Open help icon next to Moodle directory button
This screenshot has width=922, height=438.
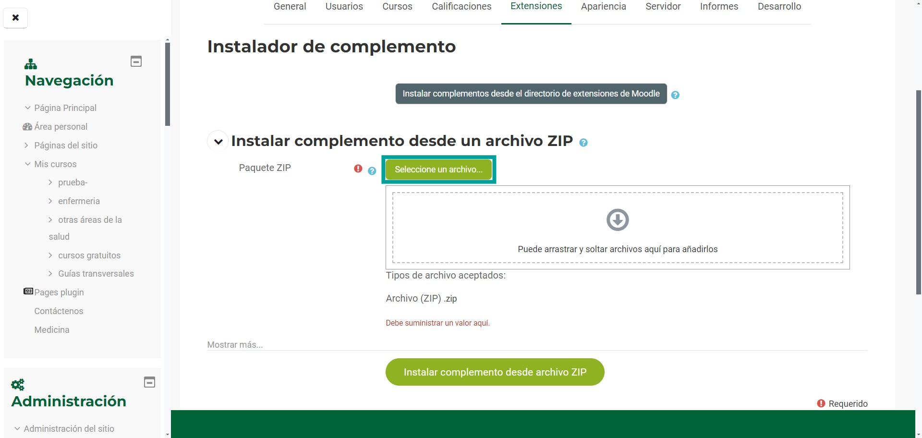coord(675,95)
